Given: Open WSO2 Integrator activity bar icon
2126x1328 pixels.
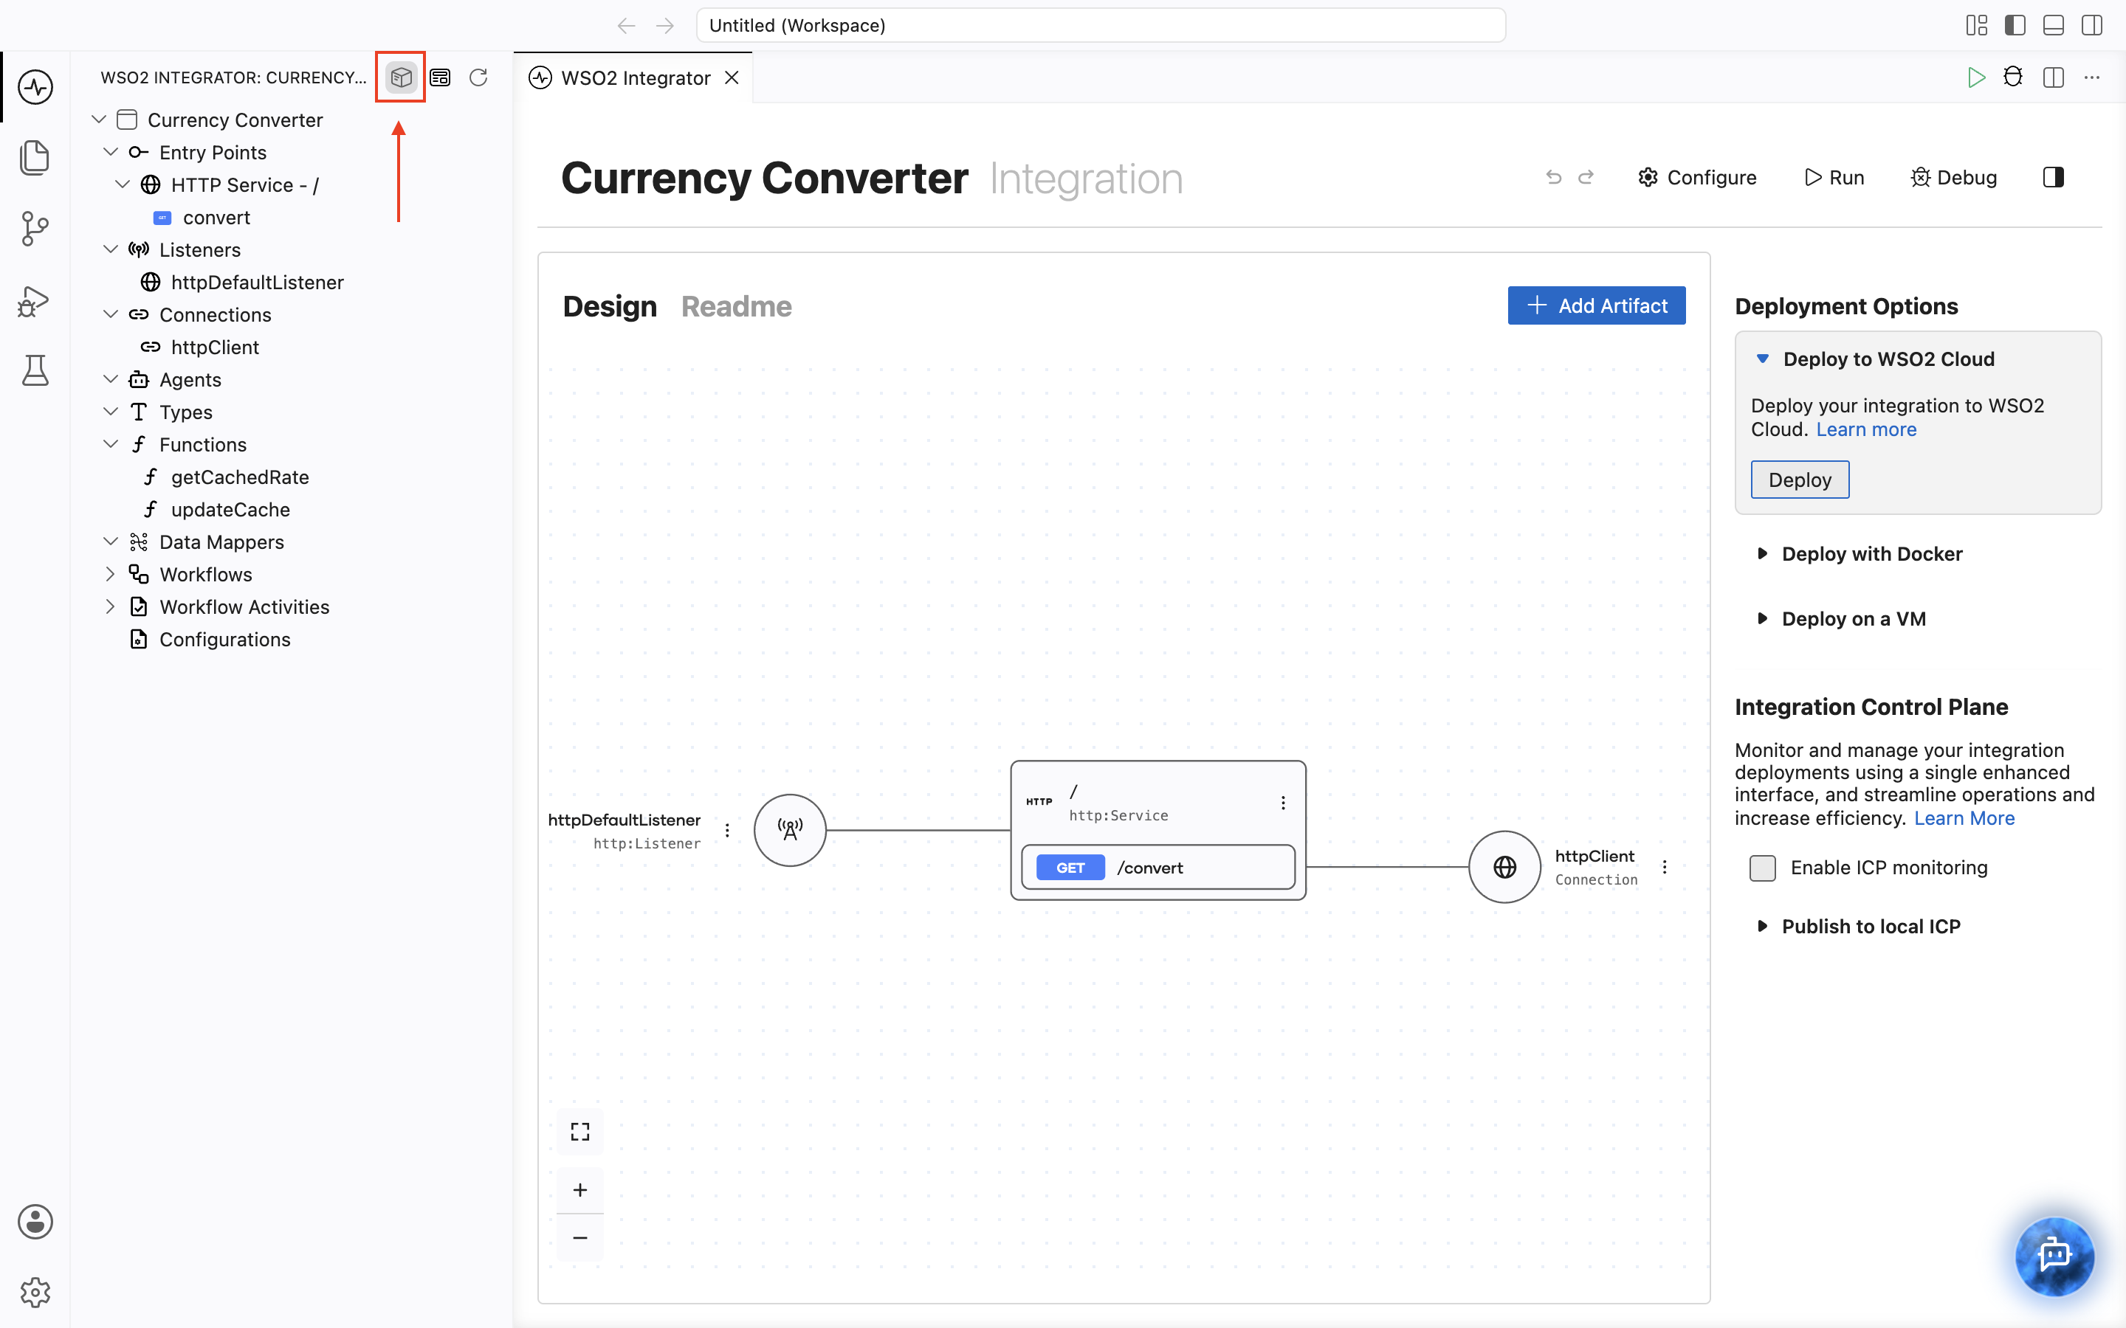Looking at the screenshot, I should [x=35, y=87].
